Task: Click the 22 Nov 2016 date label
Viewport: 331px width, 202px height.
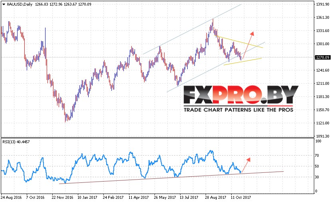Action: tap(62, 197)
